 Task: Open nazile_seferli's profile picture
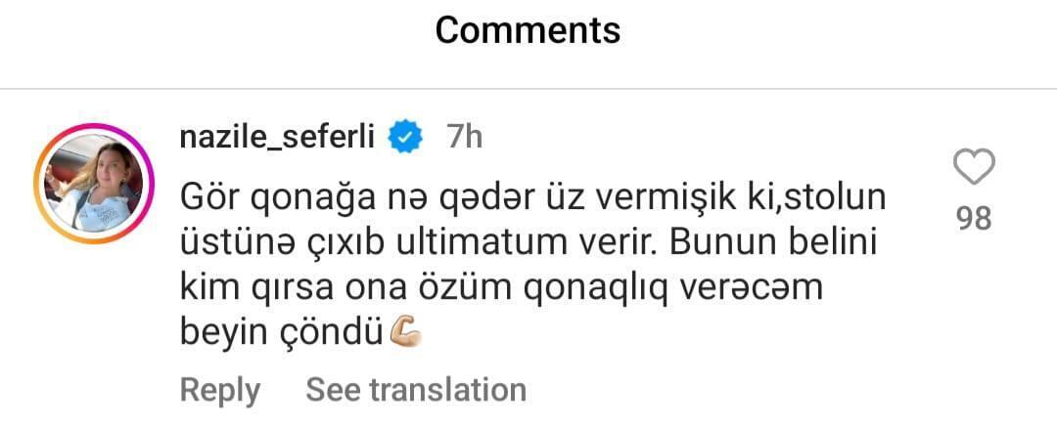point(89,183)
